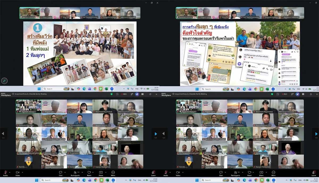Go to next gallery page in lower-left Zoom window

point(156,134)
